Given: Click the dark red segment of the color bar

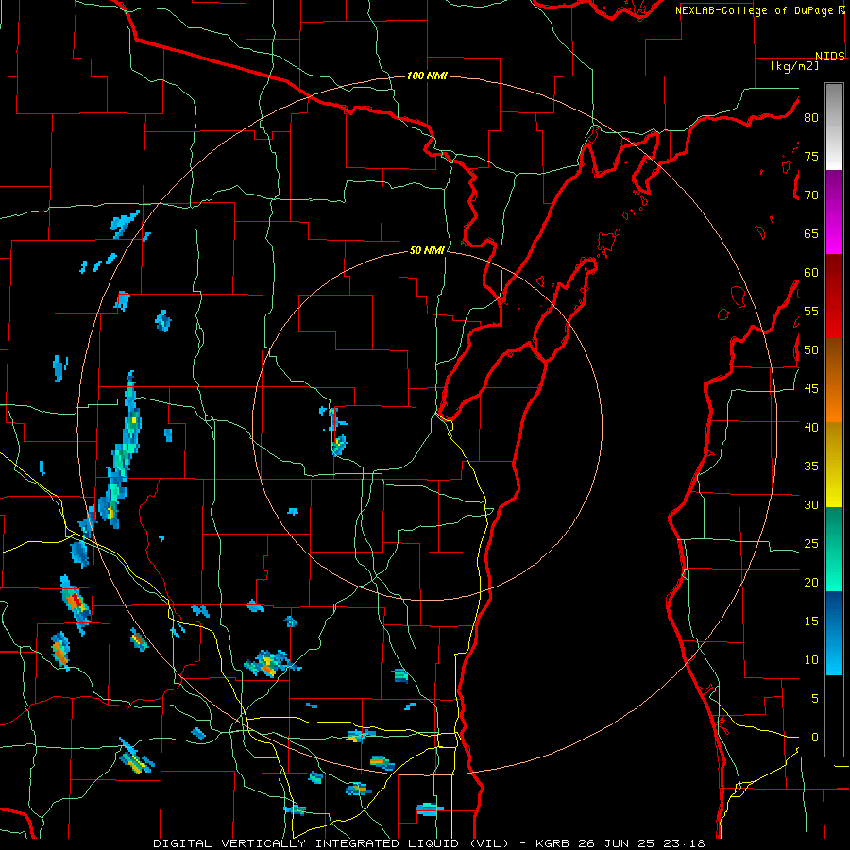Looking at the screenshot, I should (834, 297).
